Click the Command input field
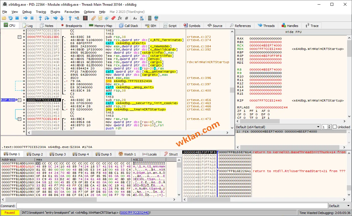This screenshot has height=216, width=352. coord(172,206)
